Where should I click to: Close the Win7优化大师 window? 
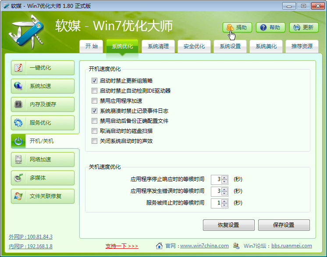pyautogui.click(x=318, y=6)
